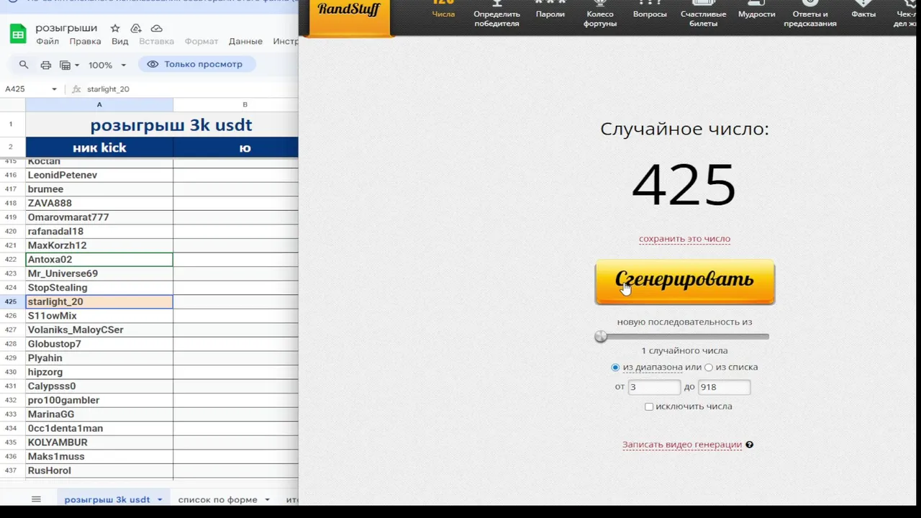Open the 100% zoom dropdown
Viewport: 921px width, 518px height.
click(106, 65)
